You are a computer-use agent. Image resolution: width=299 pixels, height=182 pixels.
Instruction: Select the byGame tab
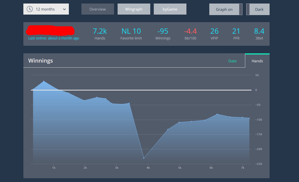tap(170, 9)
